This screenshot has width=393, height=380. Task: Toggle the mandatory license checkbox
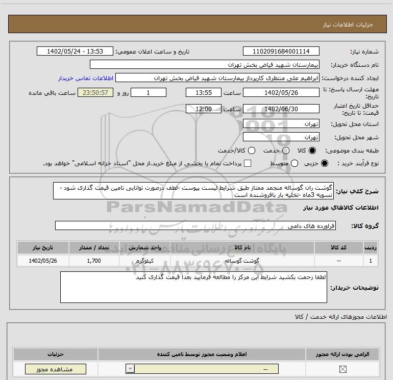(x=342, y=369)
